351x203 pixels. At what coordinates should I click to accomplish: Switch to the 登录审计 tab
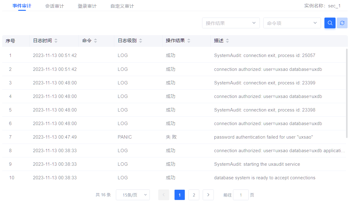pyautogui.click(x=87, y=6)
